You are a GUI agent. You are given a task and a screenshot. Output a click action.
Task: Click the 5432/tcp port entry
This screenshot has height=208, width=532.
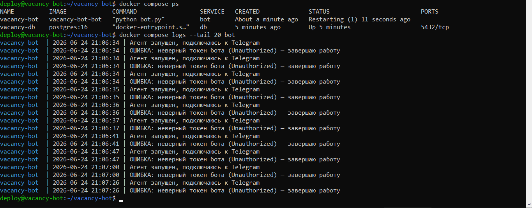tap(435, 27)
